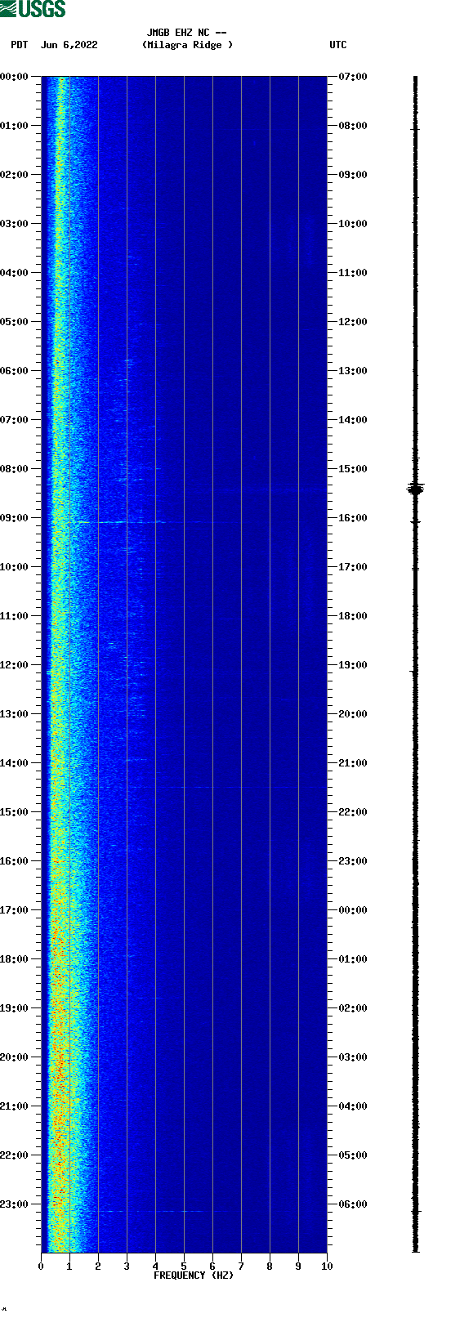Click the station label JMGB EHZ NC --
Screen dimensions: 451x1318
186,33
